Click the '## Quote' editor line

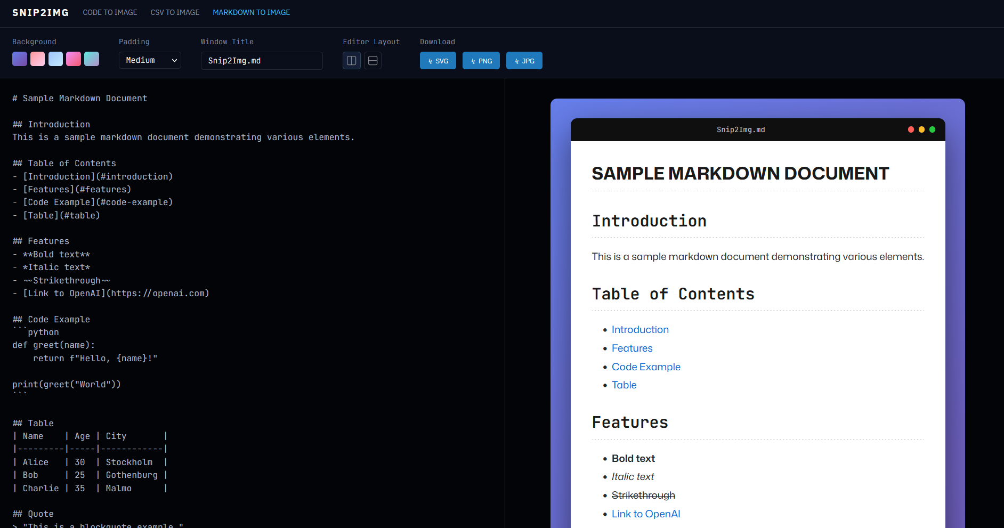33,514
